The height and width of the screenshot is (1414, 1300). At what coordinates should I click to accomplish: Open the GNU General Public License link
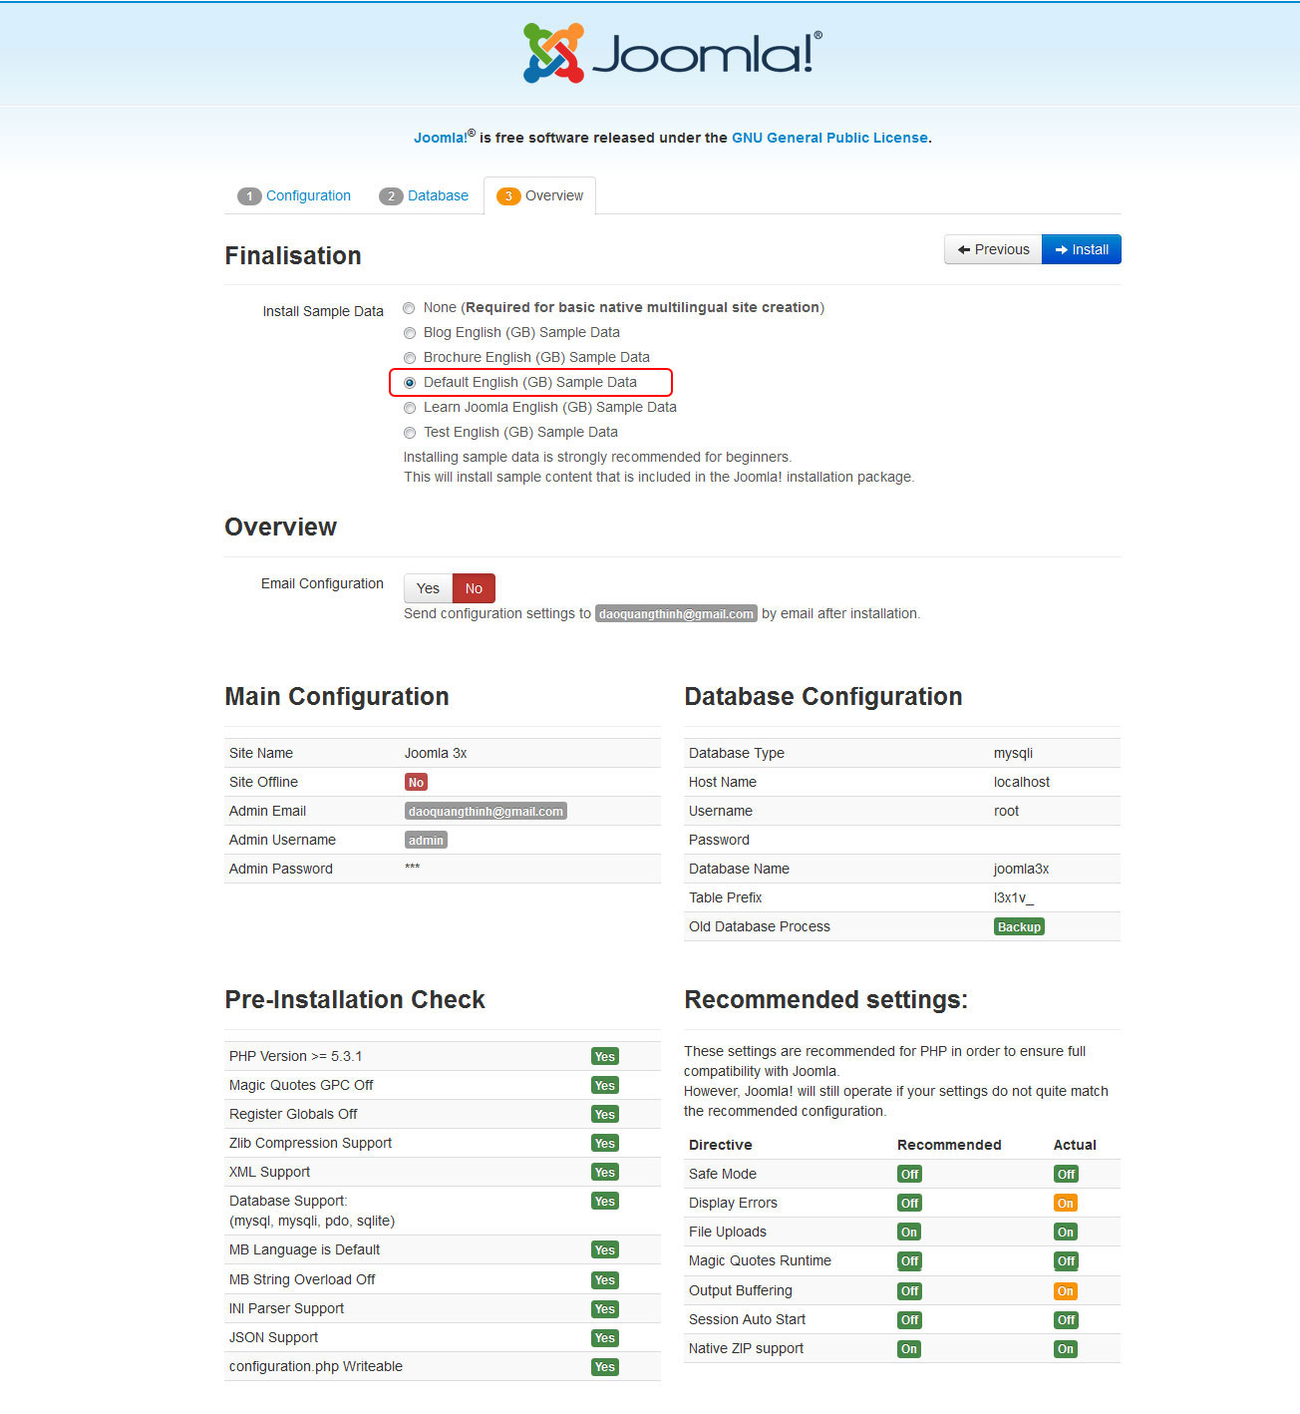(829, 139)
